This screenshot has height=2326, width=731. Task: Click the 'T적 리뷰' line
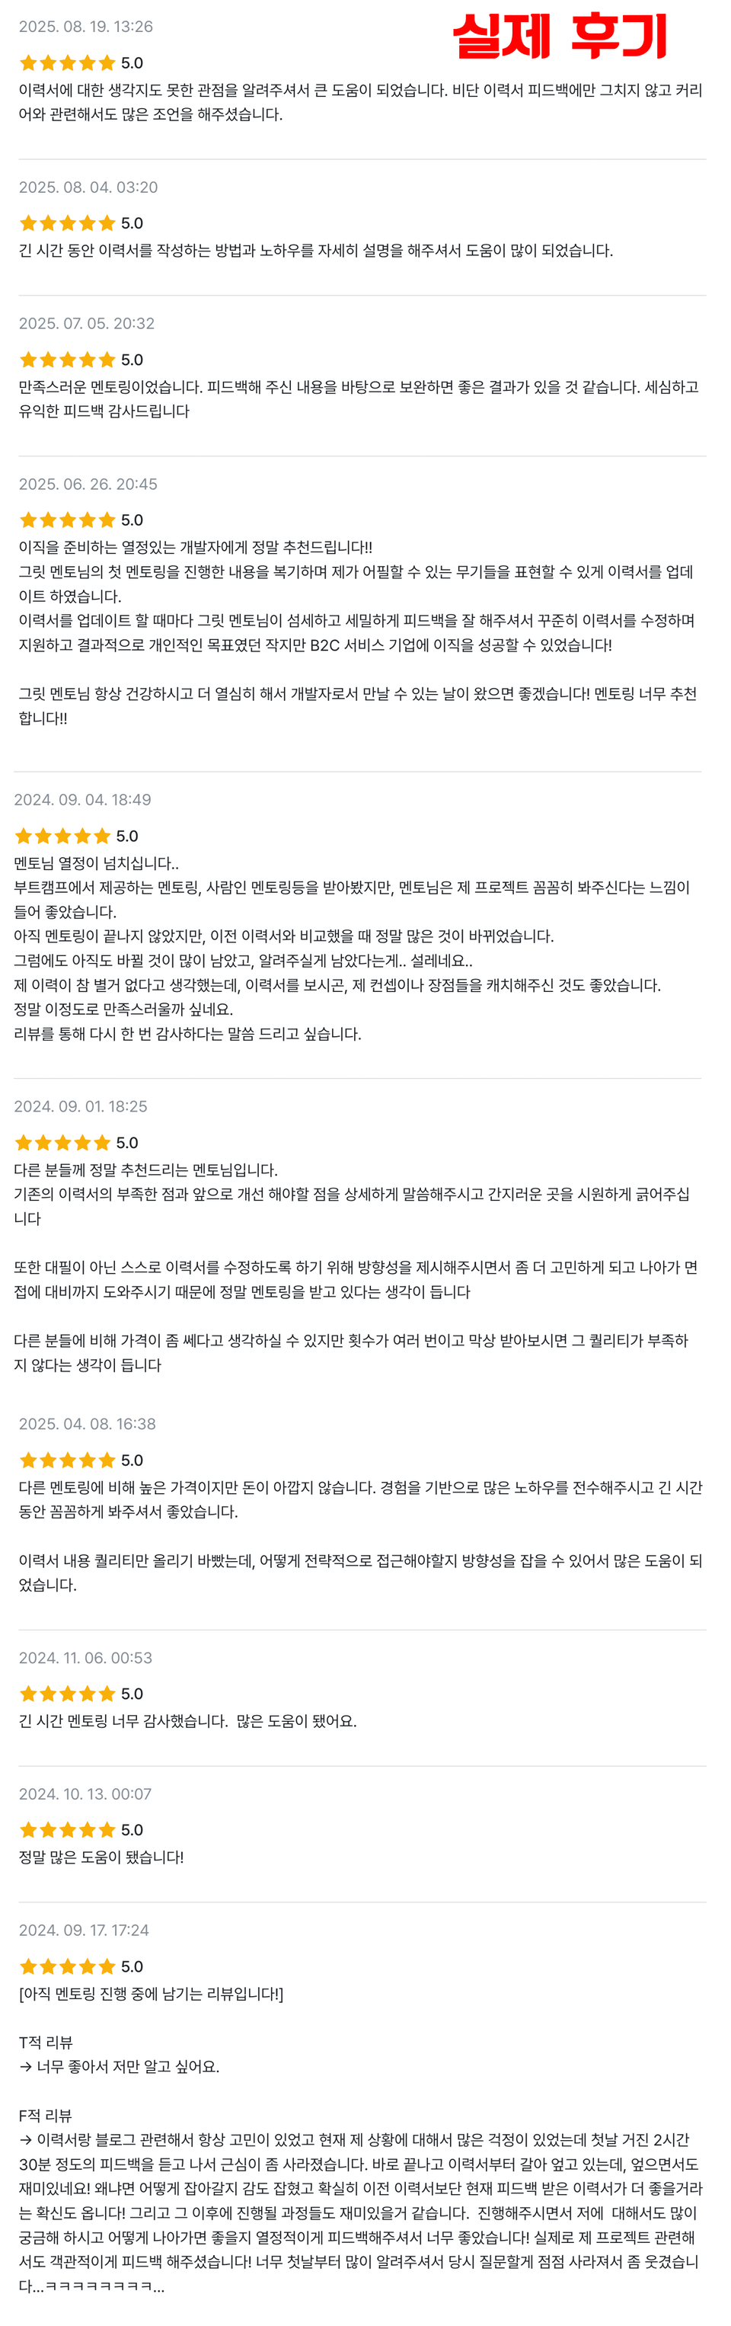(46, 2043)
